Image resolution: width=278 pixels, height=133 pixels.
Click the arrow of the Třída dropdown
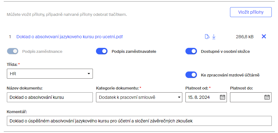pyautogui.click(x=89, y=74)
